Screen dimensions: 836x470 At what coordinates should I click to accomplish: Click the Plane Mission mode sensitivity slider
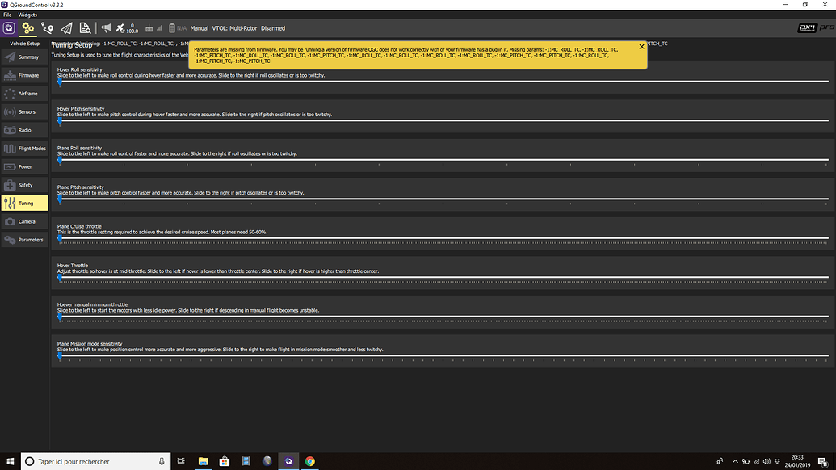443,356
